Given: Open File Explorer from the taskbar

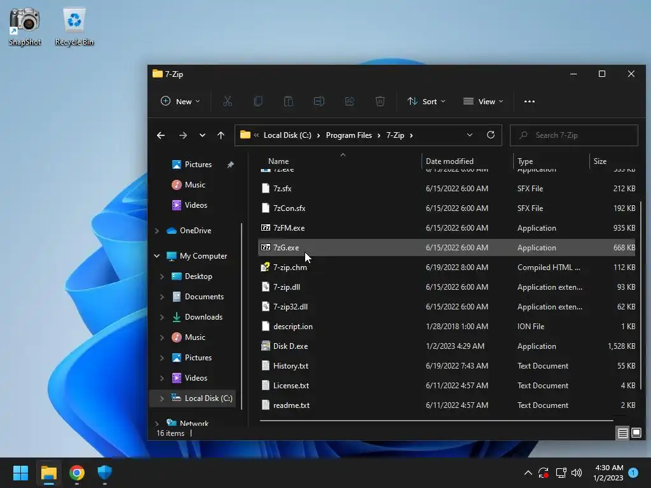Looking at the screenshot, I should (x=48, y=473).
